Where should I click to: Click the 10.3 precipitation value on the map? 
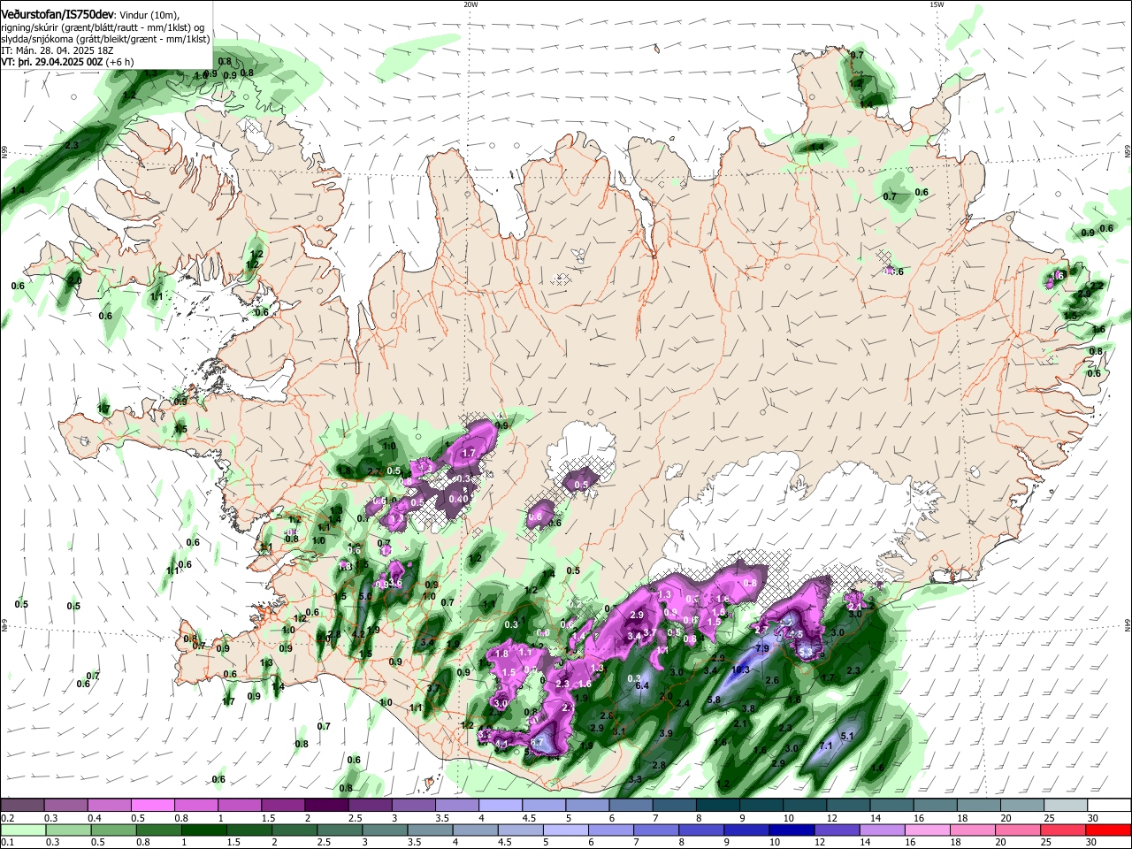[x=741, y=669]
